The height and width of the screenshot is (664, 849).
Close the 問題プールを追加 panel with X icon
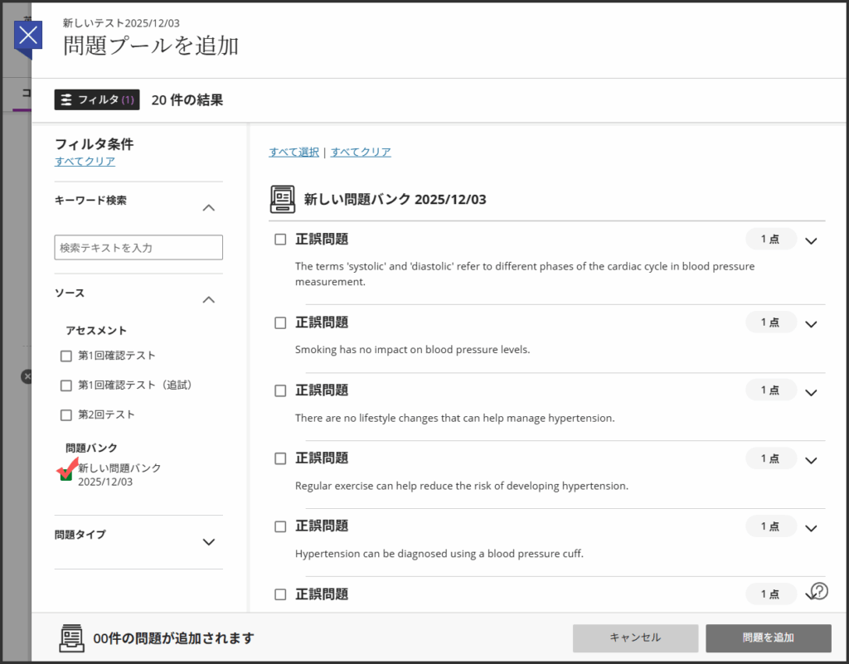(x=29, y=35)
